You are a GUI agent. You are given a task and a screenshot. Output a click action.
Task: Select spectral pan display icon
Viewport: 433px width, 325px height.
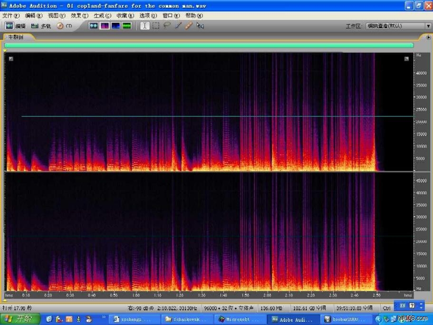(115, 26)
